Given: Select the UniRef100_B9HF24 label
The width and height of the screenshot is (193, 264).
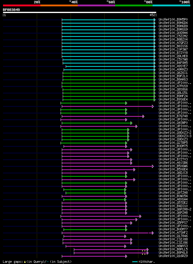Looking at the screenshot, I should click(173, 96).
